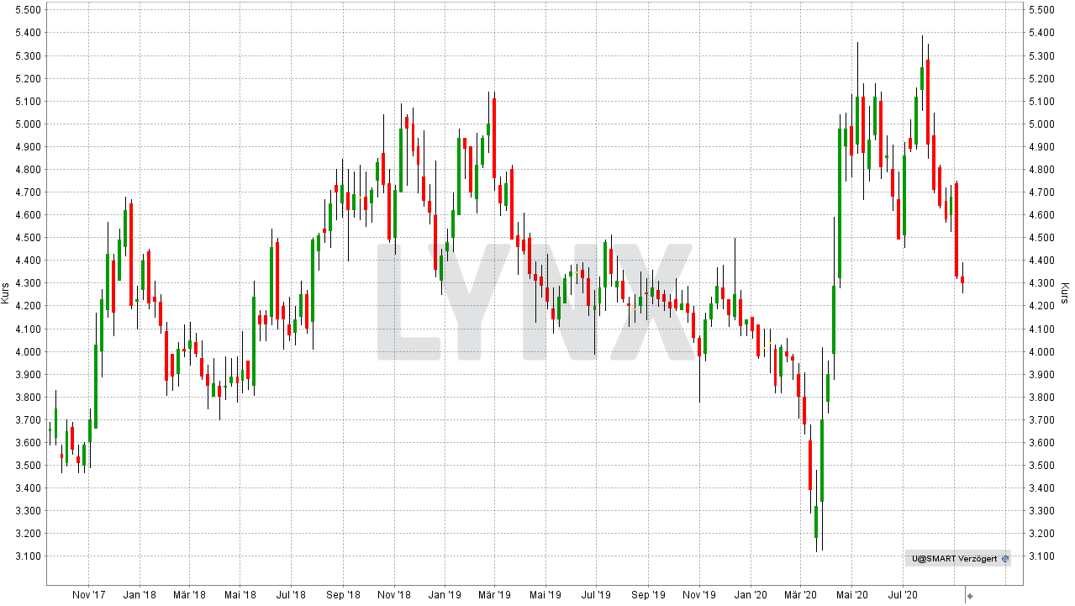
Task: Click the 3.500 value on the left price axis
Action: click(x=30, y=466)
